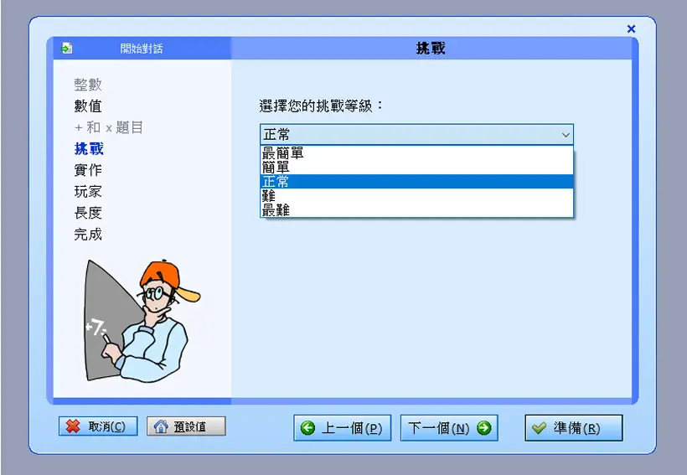Viewport: 687px width, 475px height.
Task: Click the house icon on 預設值 button
Action: pos(161,426)
